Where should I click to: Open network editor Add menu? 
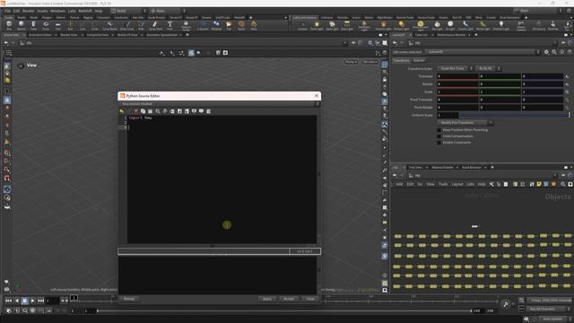click(x=399, y=184)
